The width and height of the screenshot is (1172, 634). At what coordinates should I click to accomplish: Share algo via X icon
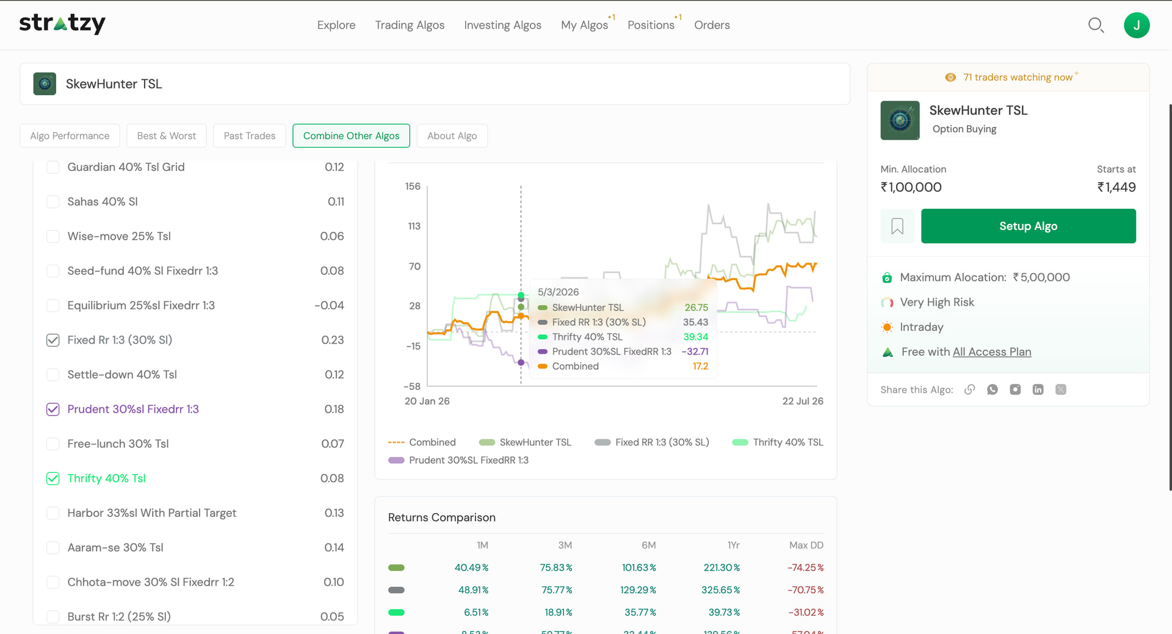(x=1061, y=389)
